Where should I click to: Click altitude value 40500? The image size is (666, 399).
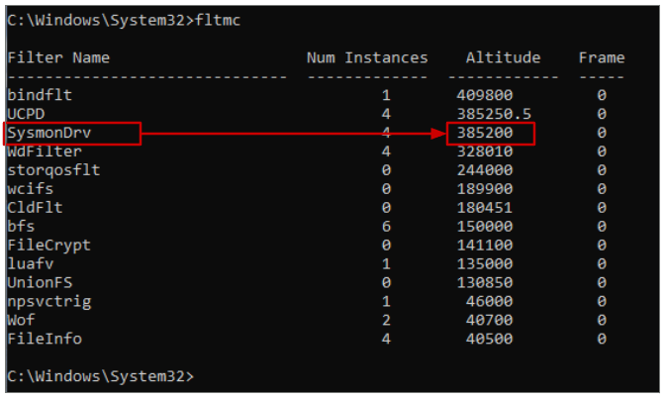489,339
